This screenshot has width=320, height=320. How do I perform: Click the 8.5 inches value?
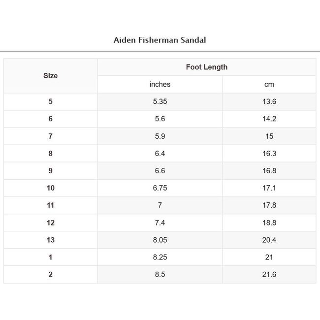pos(160,274)
